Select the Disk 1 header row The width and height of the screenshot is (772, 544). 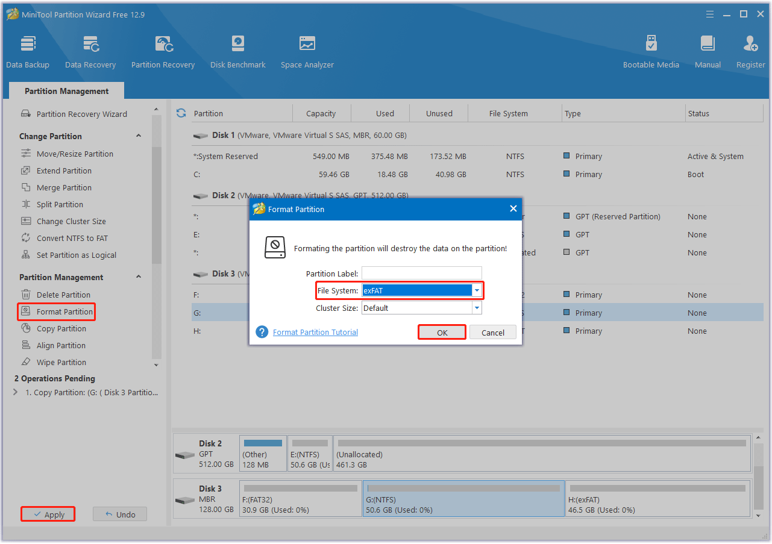click(x=477, y=135)
